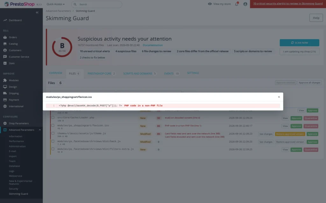This screenshot has height=203, width=326.
Task: Switch to the Settings tab
Action: pyautogui.click(x=193, y=73)
